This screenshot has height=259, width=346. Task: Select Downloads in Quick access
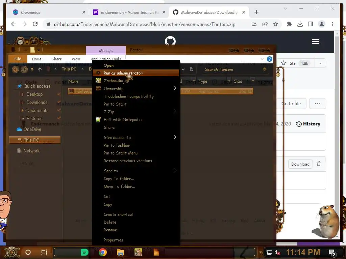36,103
